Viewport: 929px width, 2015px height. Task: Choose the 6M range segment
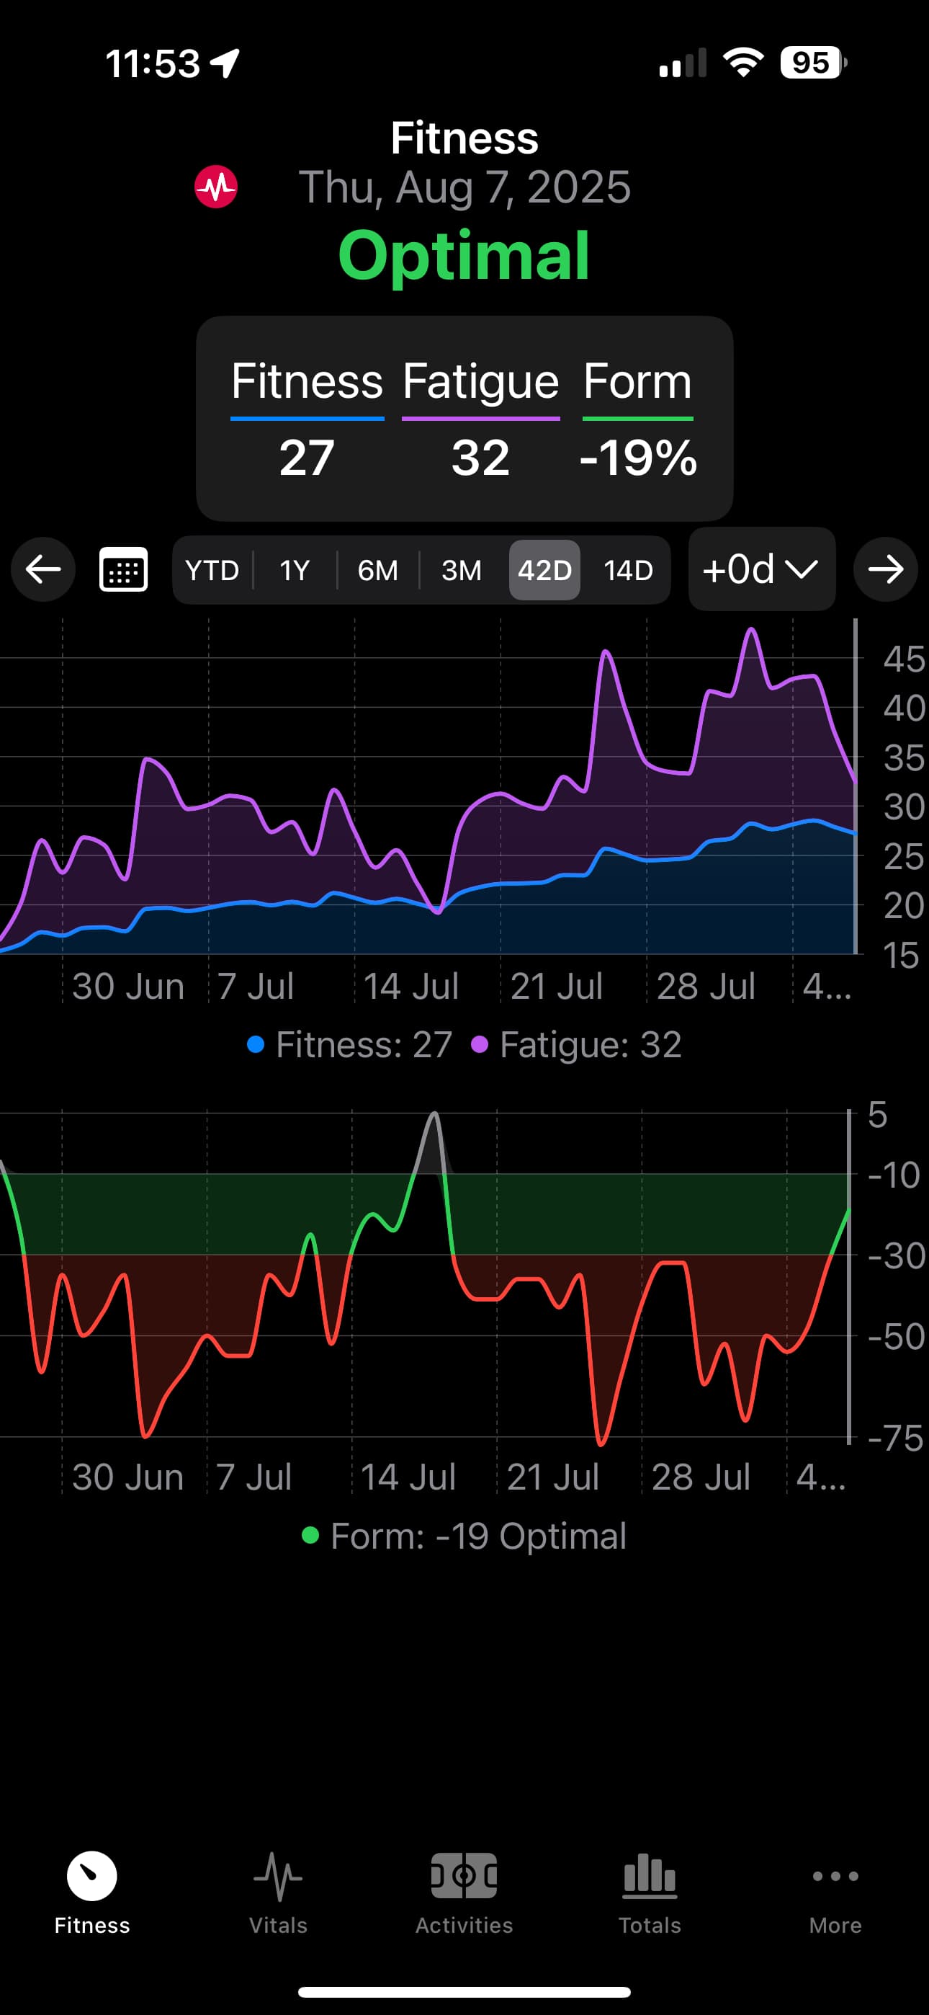(x=377, y=570)
